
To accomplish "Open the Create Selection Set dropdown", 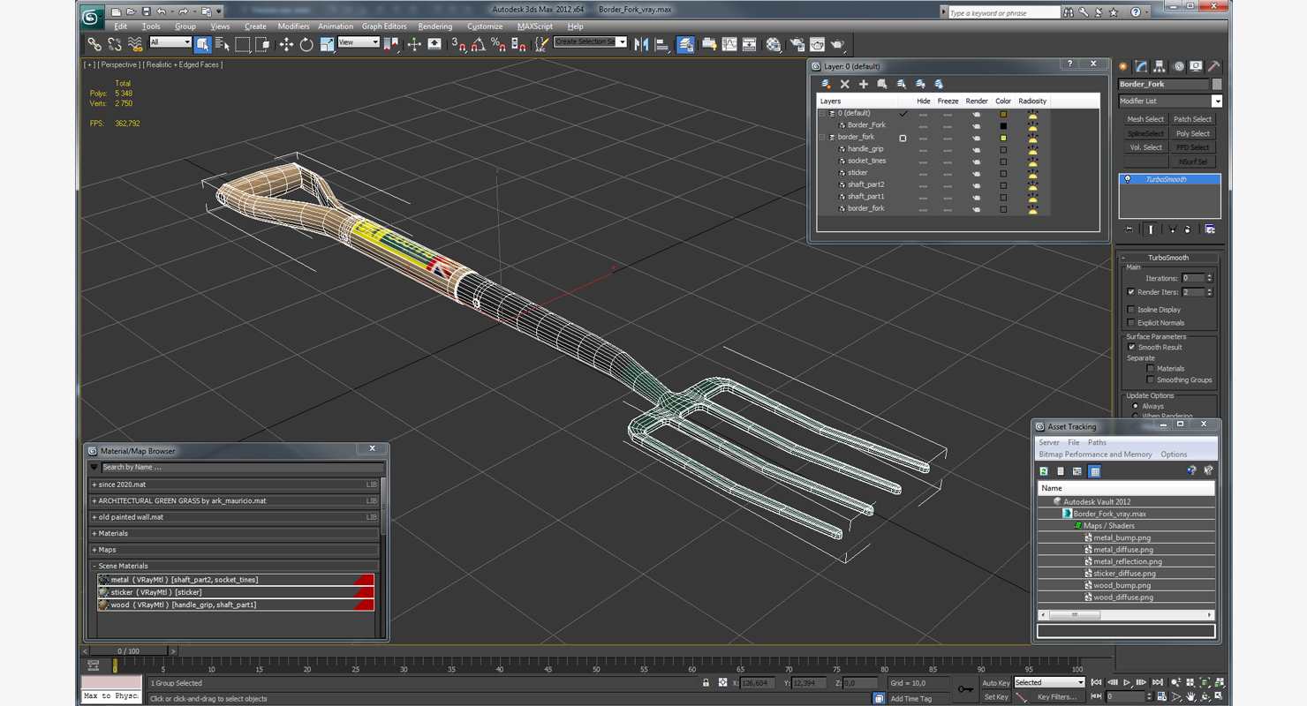I will click(590, 42).
